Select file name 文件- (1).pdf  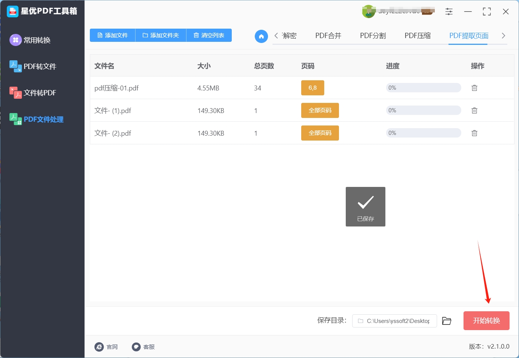(x=112, y=111)
